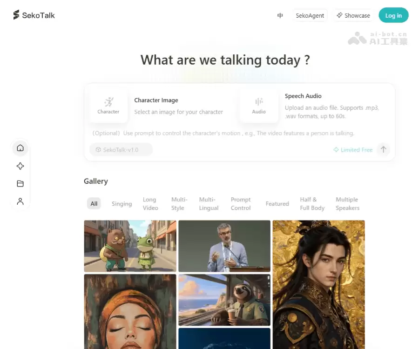Filter gallery by Multi-Lingual
This screenshot has width=419, height=349.
[x=209, y=204]
